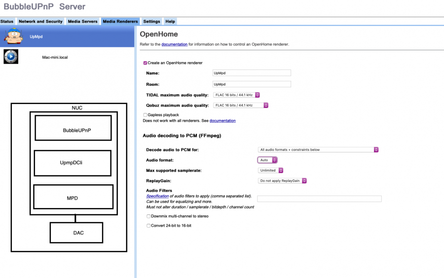Click Audio decoding to PCM (FFmpeg) heading
This screenshot has width=444, height=278.
[x=182, y=136]
